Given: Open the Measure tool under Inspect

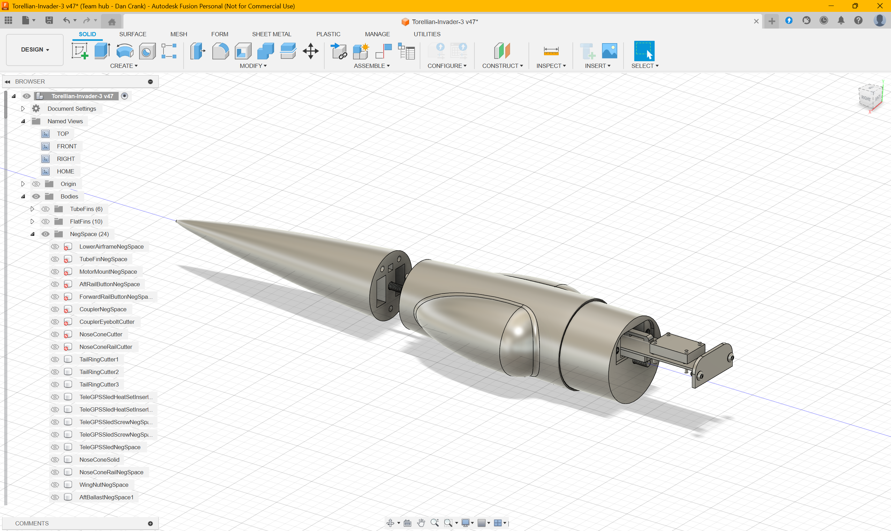Looking at the screenshot, I should pyautogui.click(x=551, y=51).
